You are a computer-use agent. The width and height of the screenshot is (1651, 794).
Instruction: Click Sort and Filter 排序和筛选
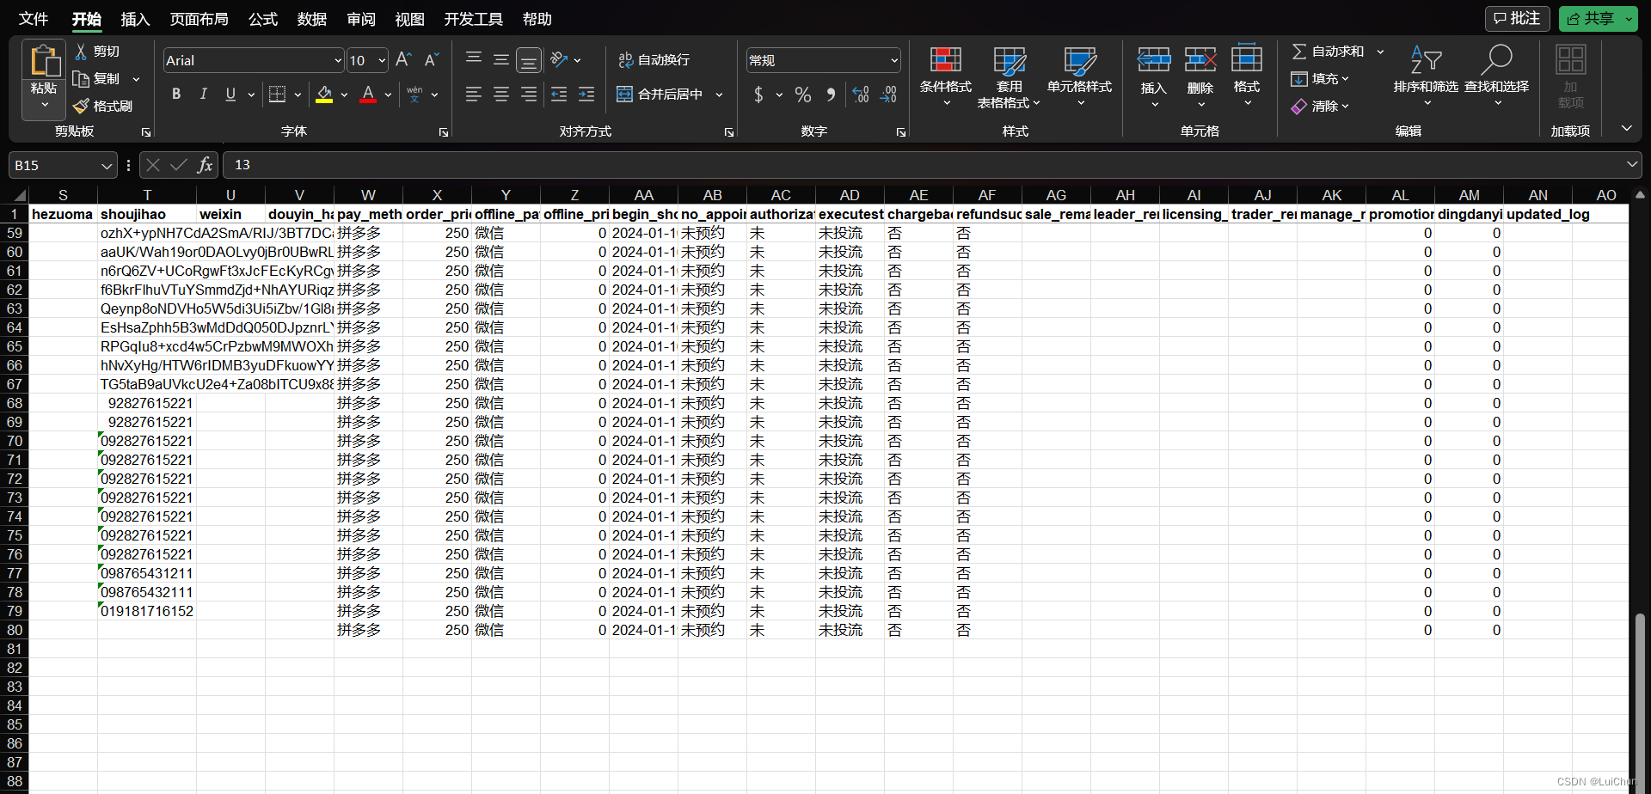(x=1426, y=76)
